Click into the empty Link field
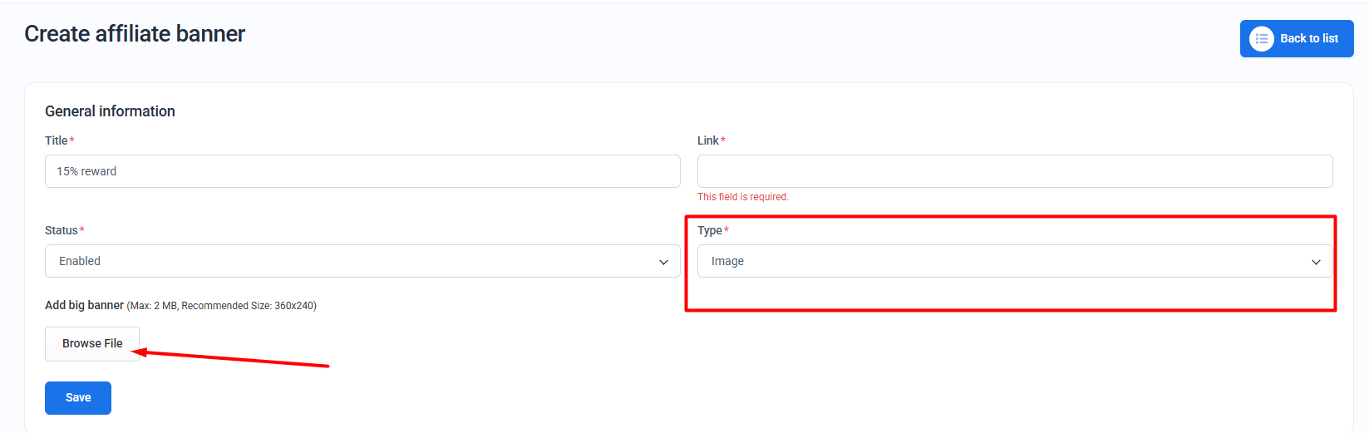Screen dimensions: 1369x433 click(x=1014, y=171)
